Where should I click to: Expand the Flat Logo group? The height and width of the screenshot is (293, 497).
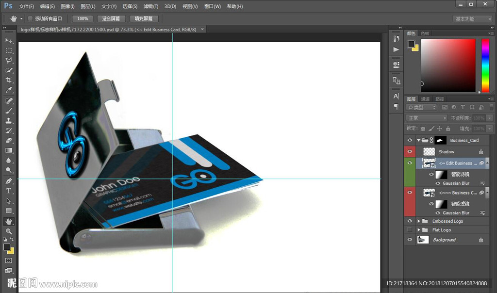(419, 230)
